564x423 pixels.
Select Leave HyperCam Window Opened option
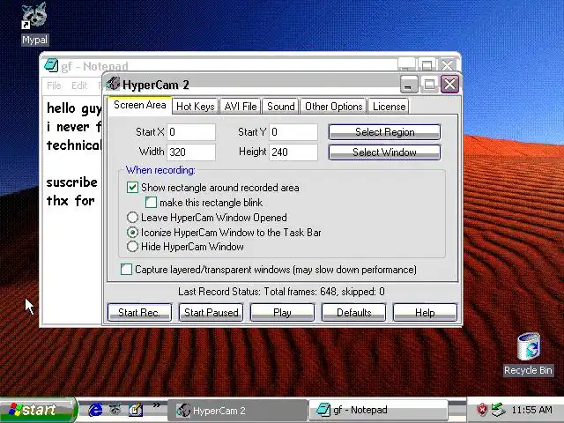tap(132, 218)
